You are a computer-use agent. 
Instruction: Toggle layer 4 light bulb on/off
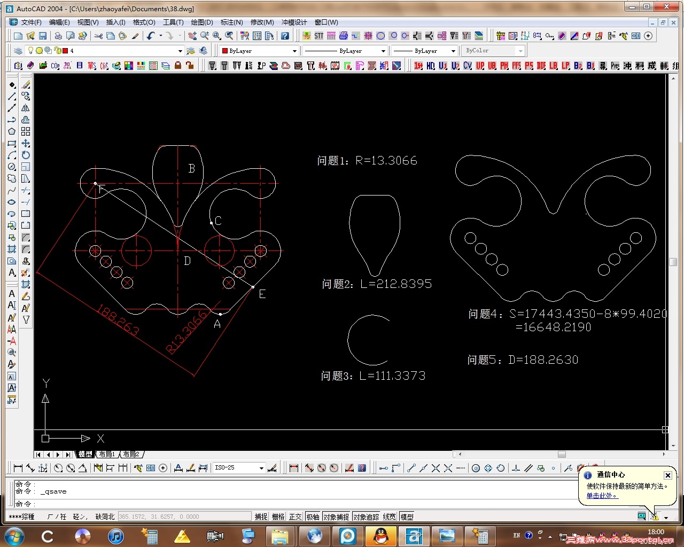pyautogui.click(x=31, y=50)
